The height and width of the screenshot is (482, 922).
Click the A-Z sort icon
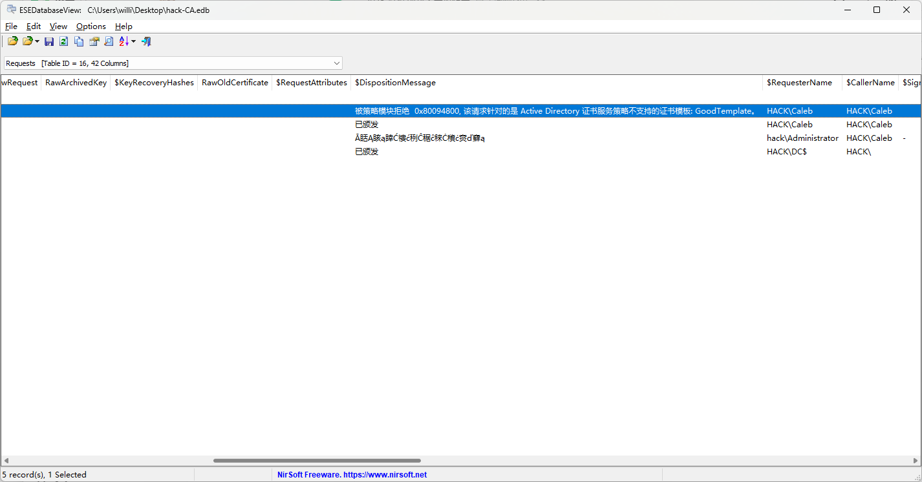coord(123,41)
